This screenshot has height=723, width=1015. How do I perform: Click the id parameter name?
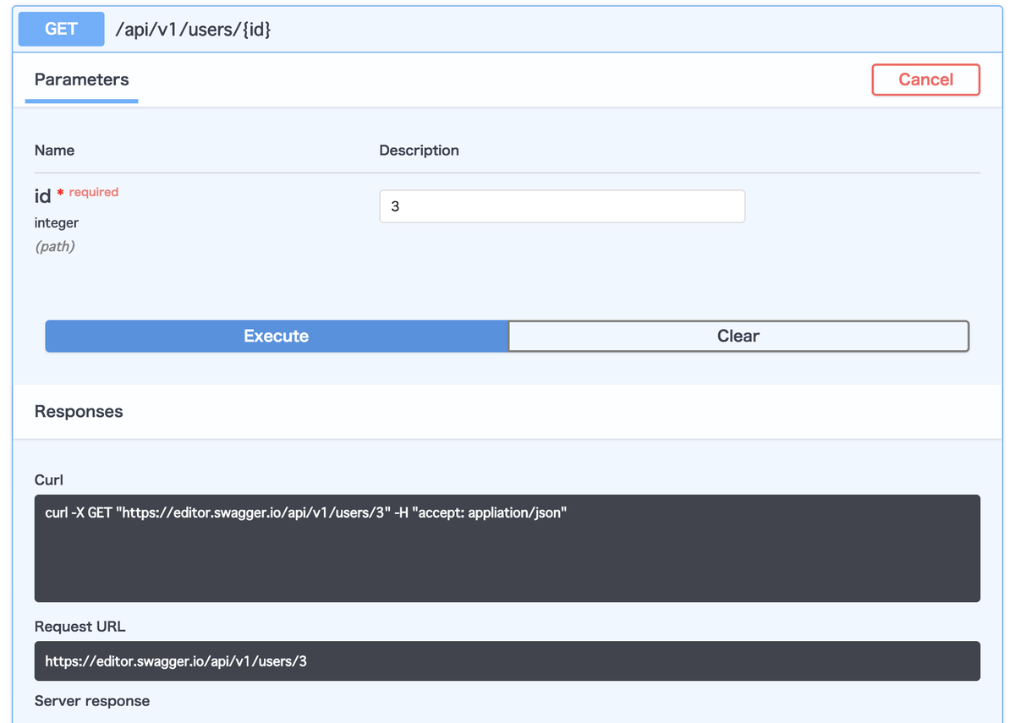[x=42, y=195]
